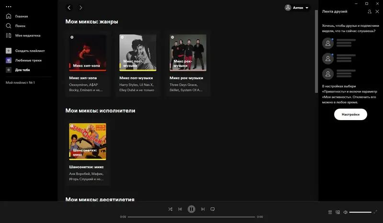The width and height of the screenshot is (383, 223).
Task: Click the volume slider bar
Action: (360, 212)
